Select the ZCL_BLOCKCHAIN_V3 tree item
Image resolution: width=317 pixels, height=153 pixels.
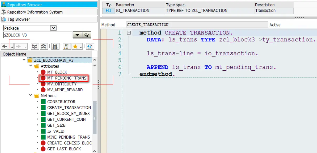click(x=54, y=60)
